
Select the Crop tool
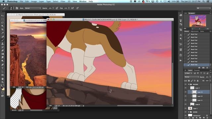click(x=3, y=29)
